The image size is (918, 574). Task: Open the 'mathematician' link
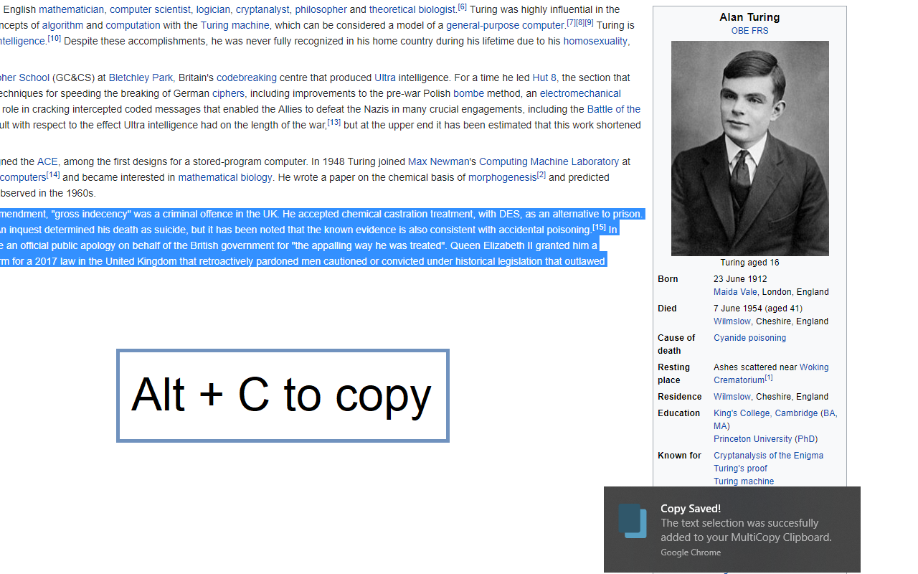[72, 9]
